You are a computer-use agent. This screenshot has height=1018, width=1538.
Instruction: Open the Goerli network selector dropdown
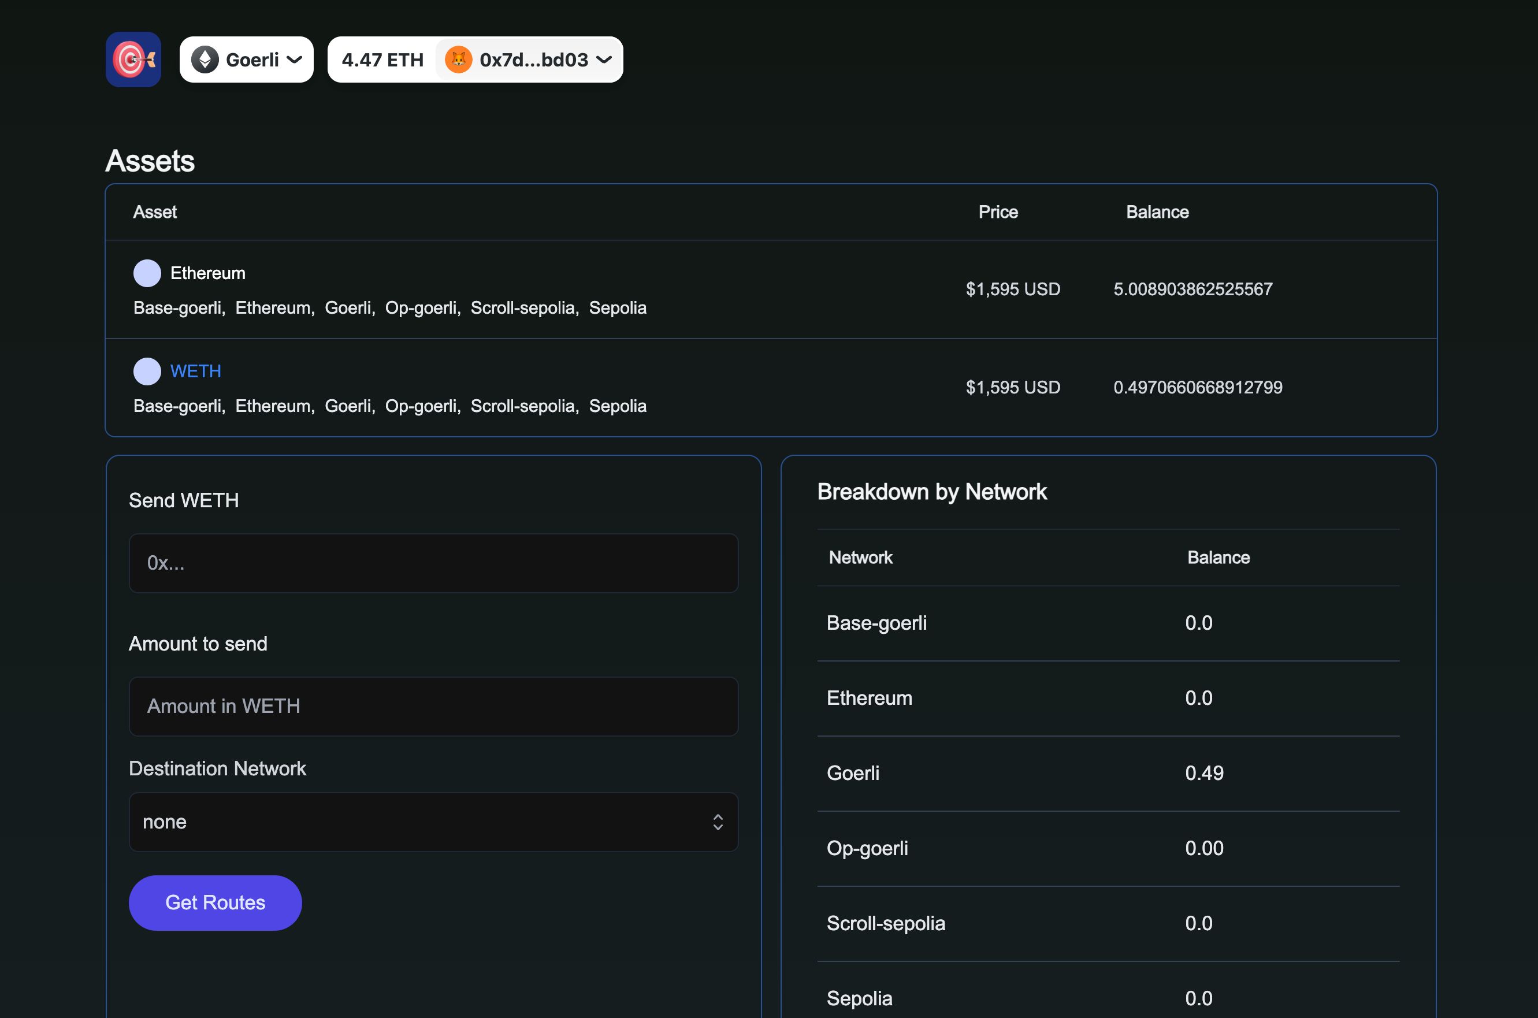[x=246, y=60]
